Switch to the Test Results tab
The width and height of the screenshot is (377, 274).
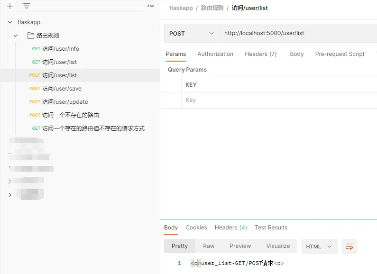coord(271,228)
